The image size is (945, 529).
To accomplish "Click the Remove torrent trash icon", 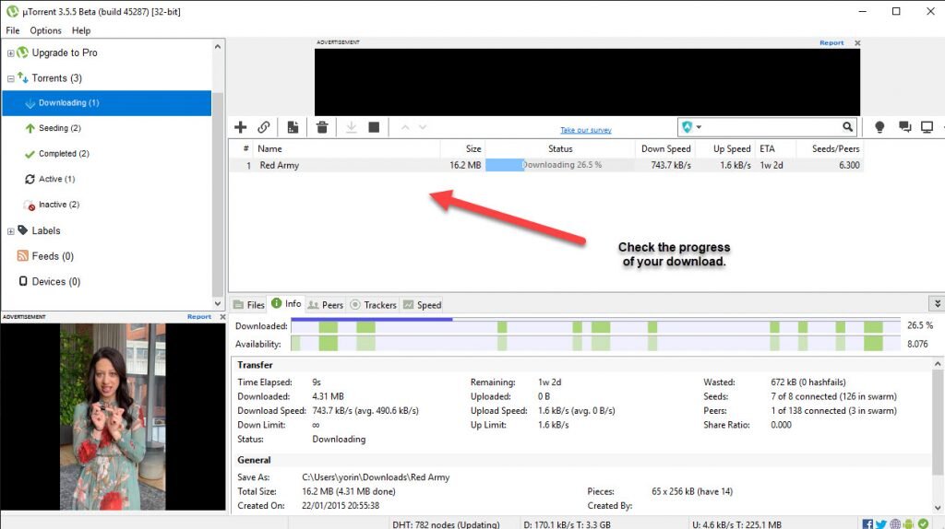I will coord(322,127).
